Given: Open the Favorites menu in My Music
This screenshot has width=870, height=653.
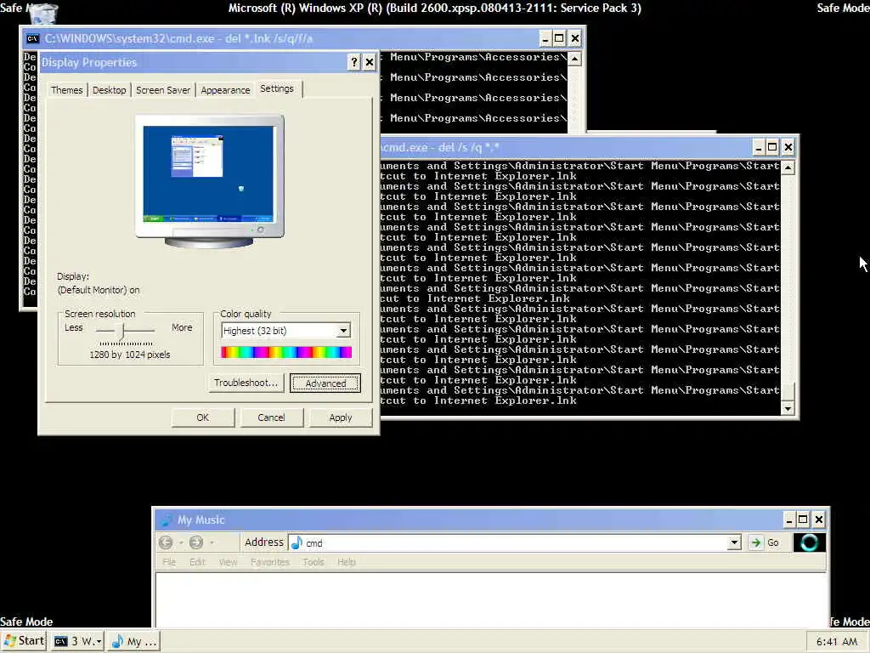Looking at the screenshot, I should (x=270, y=562).
